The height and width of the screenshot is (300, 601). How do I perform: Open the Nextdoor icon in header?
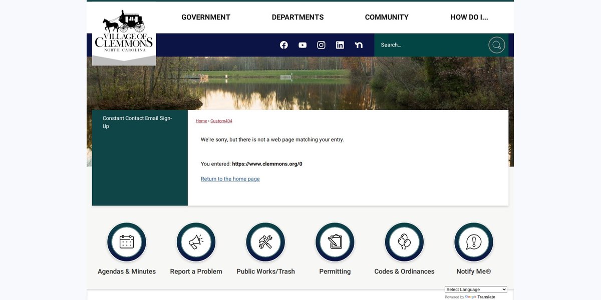click(x=359, y=45)
